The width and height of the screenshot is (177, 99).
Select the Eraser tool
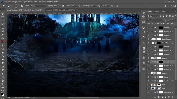[2, 53]
